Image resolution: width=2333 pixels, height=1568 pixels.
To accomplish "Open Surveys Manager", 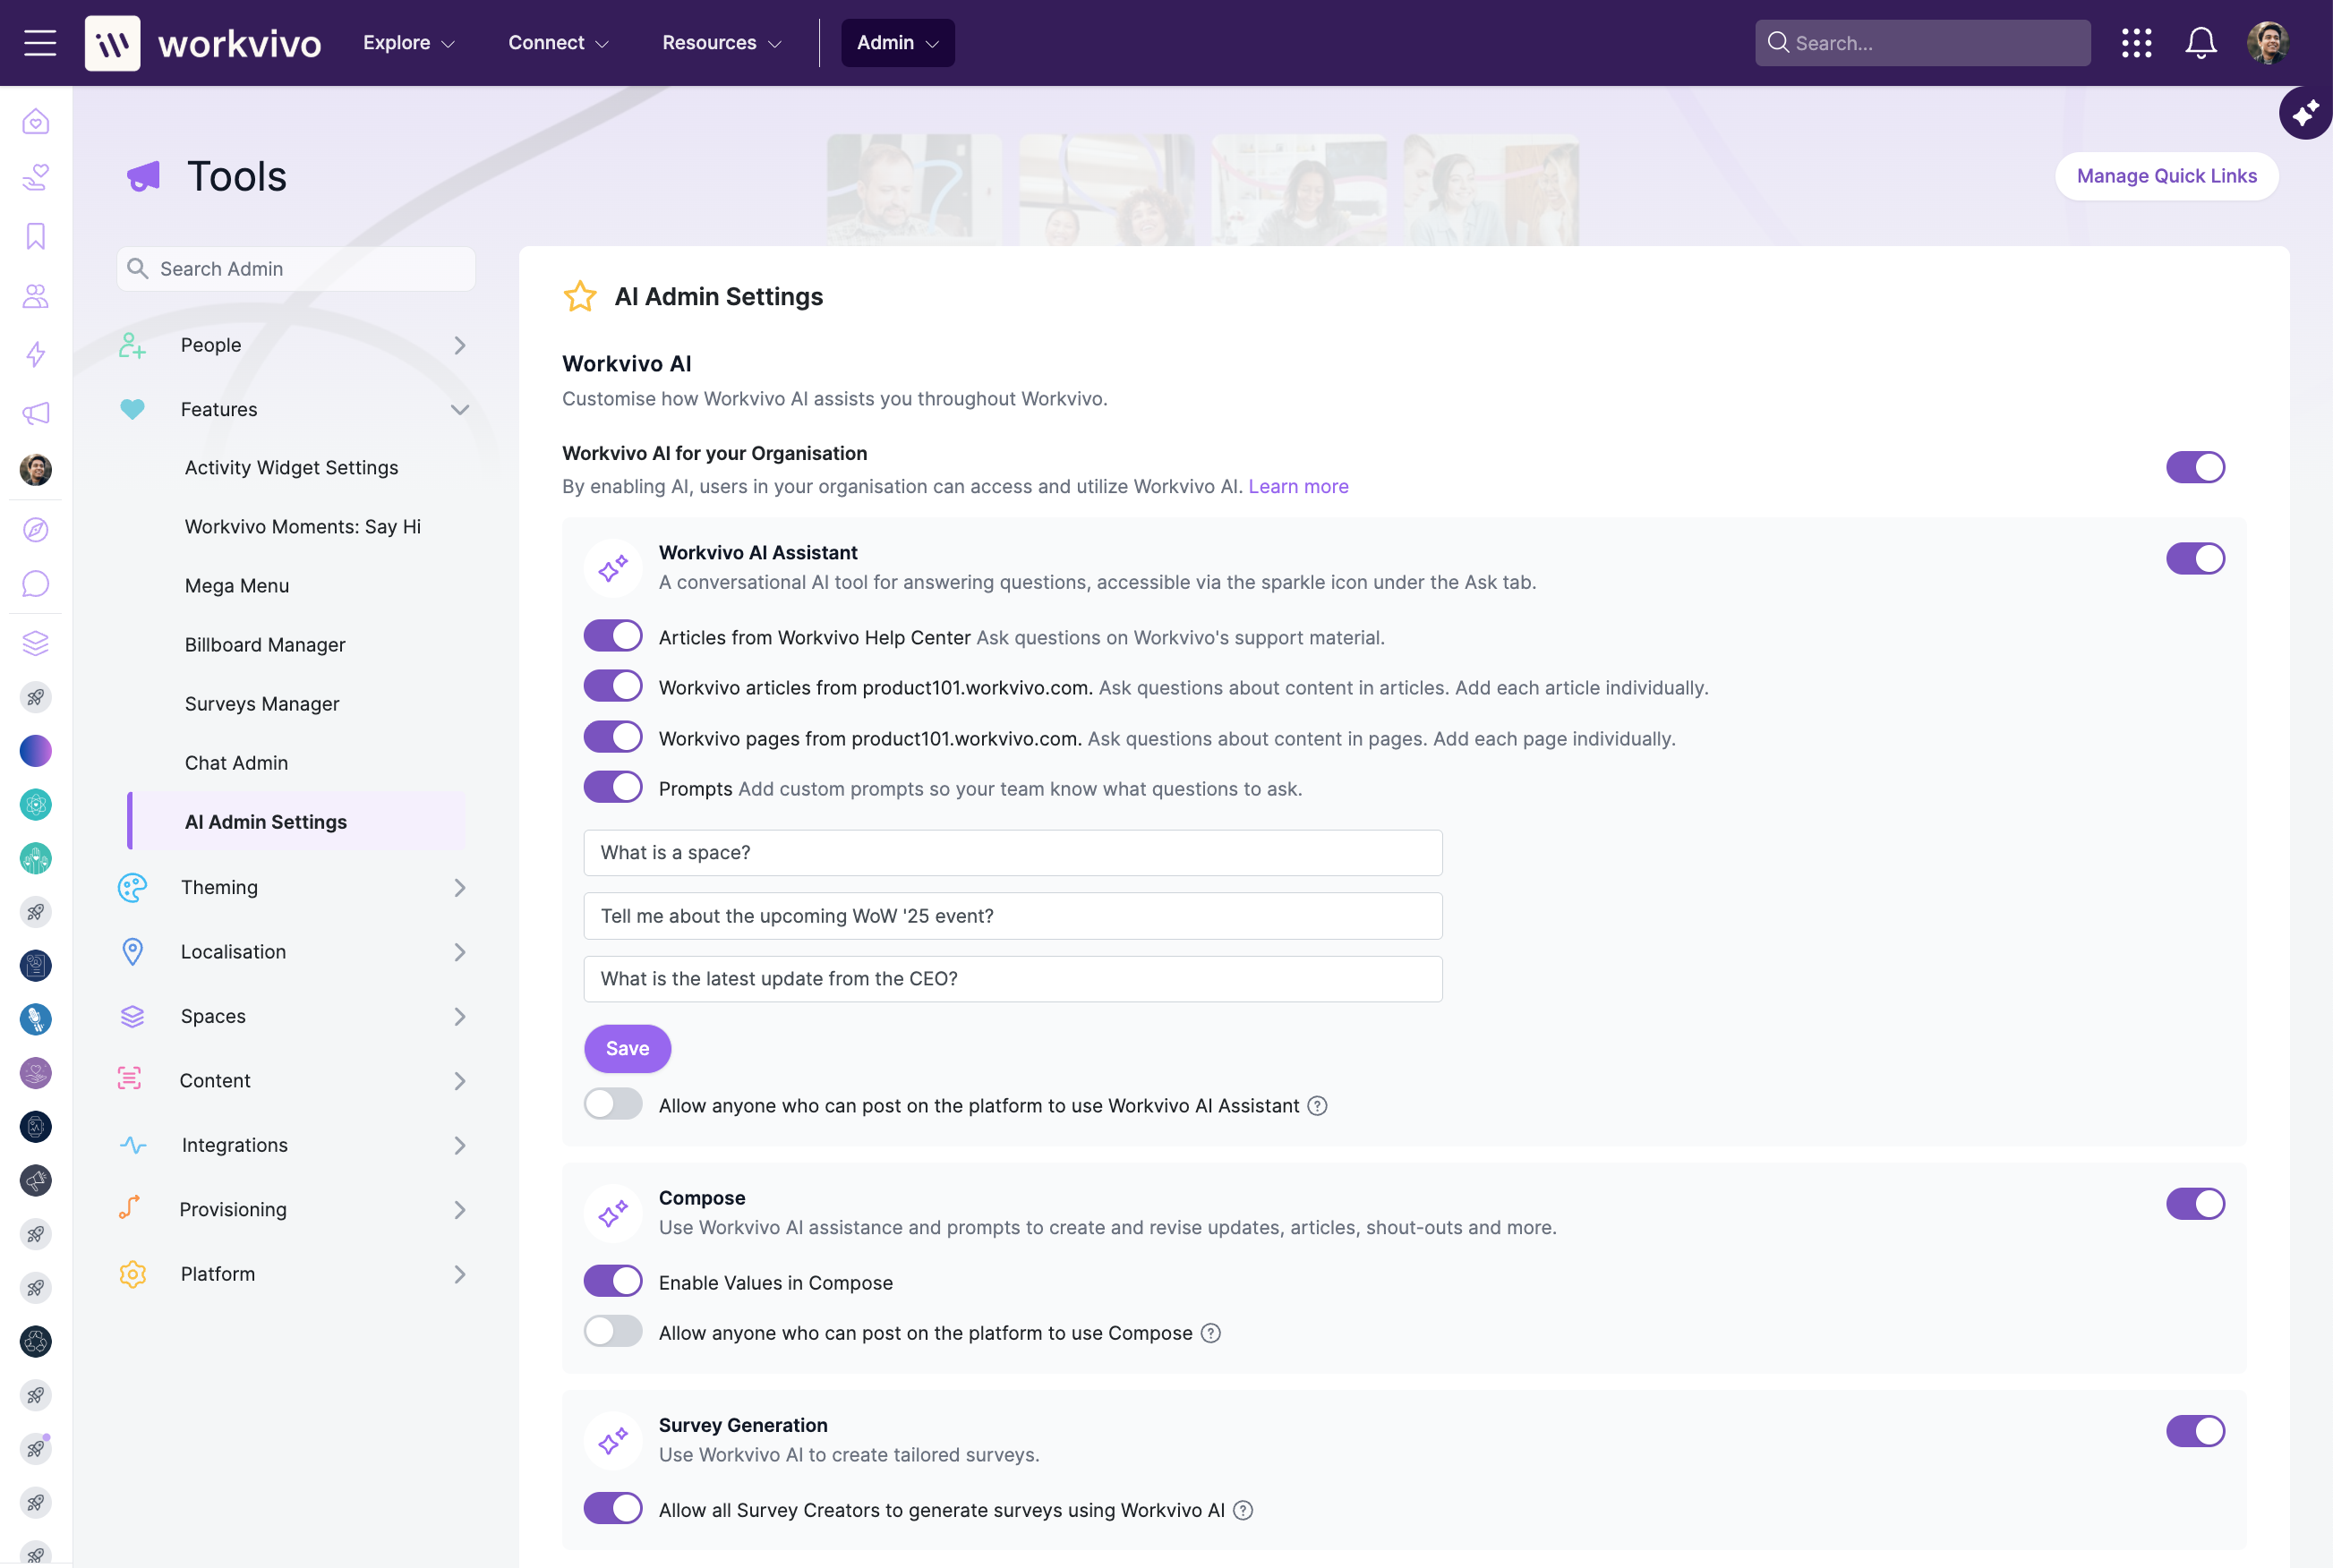I will pos(262,704).
